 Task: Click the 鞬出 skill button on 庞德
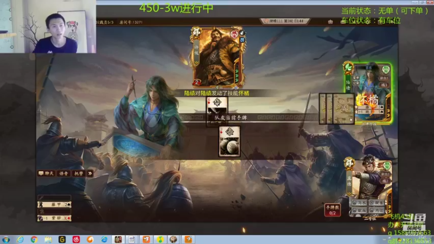(x=377, y=203)
